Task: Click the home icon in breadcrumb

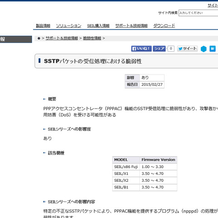Action: (x=39, y=38)
